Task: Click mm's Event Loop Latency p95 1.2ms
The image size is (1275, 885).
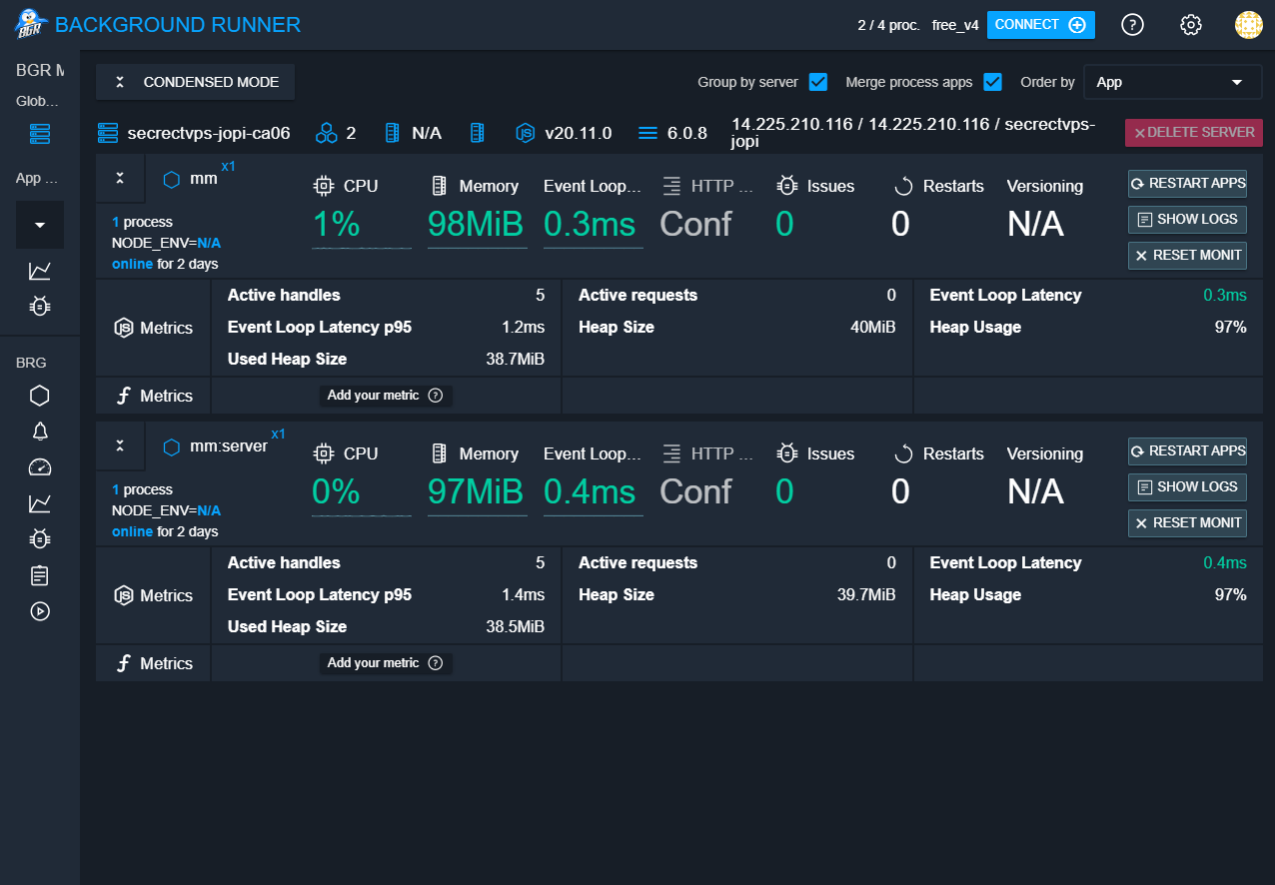Action: point(523,327)
